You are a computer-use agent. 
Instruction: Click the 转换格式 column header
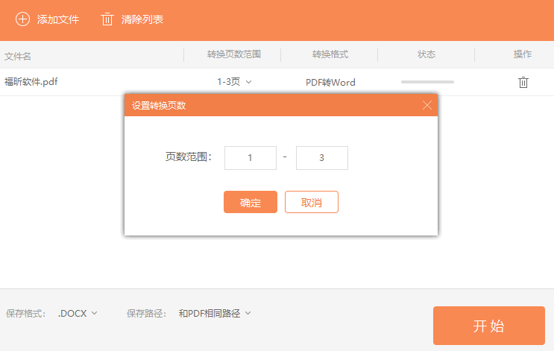pyautogui.click(x=330, y=54)
